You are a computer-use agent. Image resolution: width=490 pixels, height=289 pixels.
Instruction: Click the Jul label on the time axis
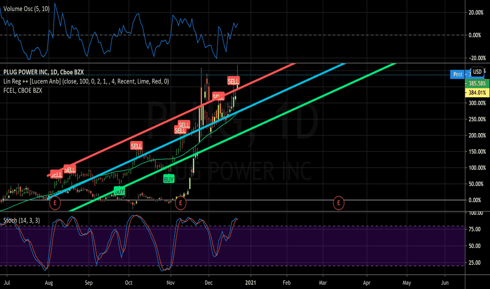tap(7, 283)
